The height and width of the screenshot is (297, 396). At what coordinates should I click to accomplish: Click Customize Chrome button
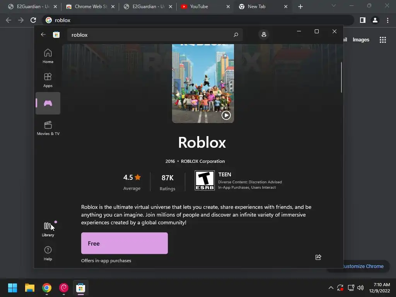tap(362, 266)
